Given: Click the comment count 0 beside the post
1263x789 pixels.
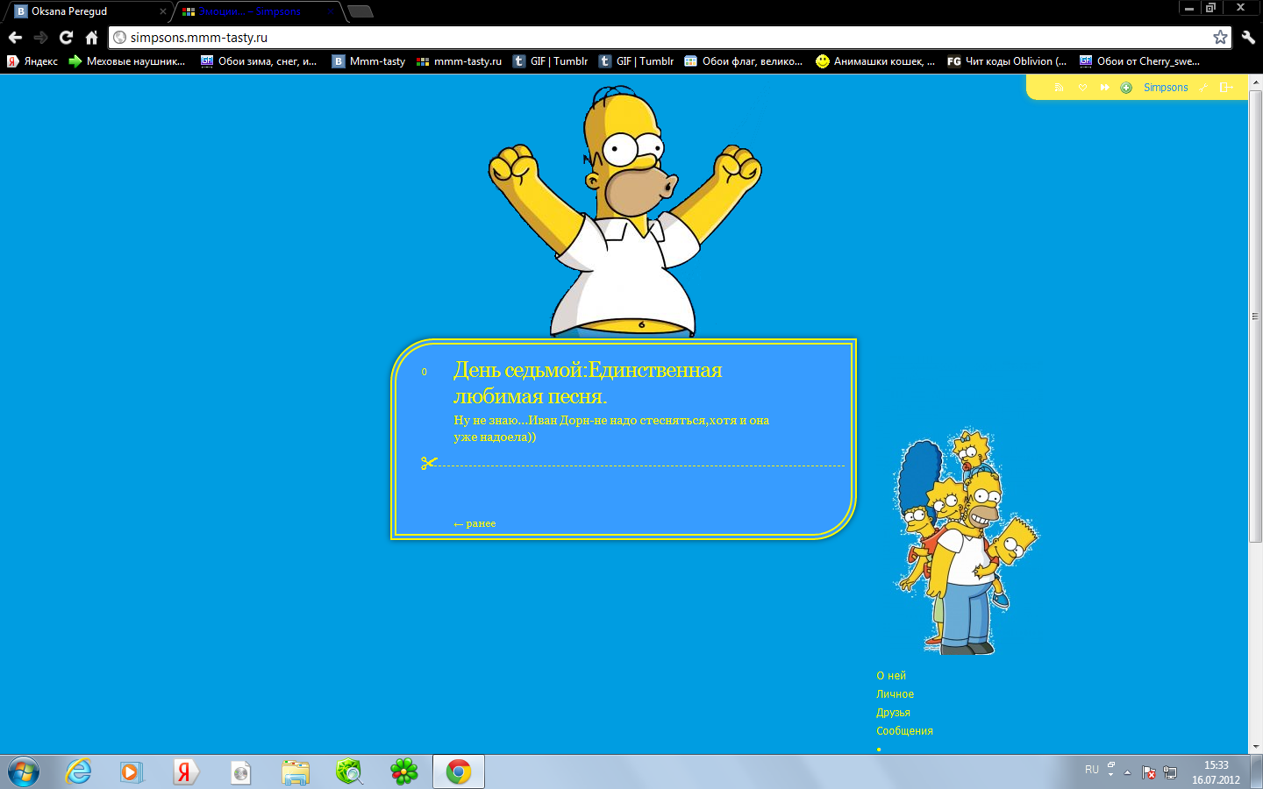Looking at the screenshot, I should pos(424,372).
